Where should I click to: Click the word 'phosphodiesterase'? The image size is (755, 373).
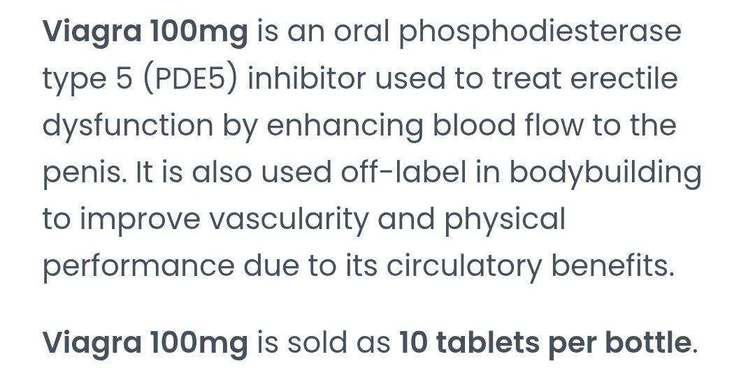point(540,33)
